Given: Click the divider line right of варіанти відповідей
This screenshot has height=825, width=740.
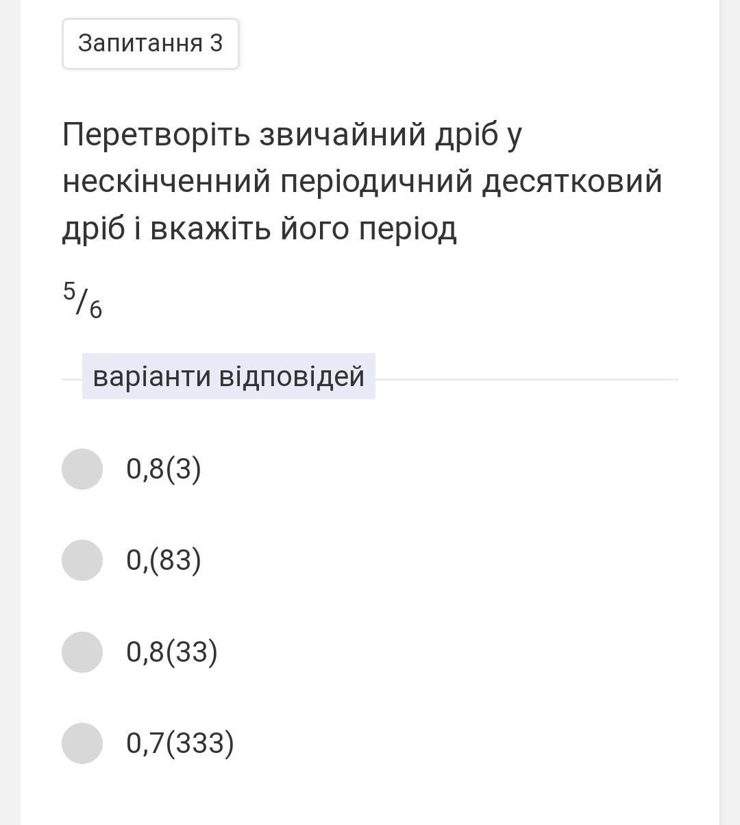Looking at the screenshot, I should click(x=526, y=379).
